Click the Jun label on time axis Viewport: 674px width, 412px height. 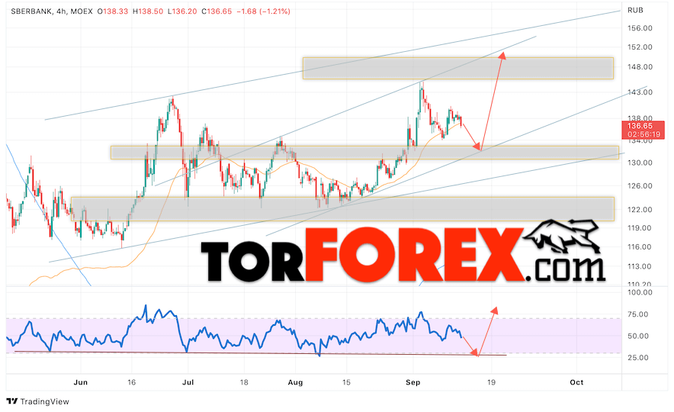81,382
